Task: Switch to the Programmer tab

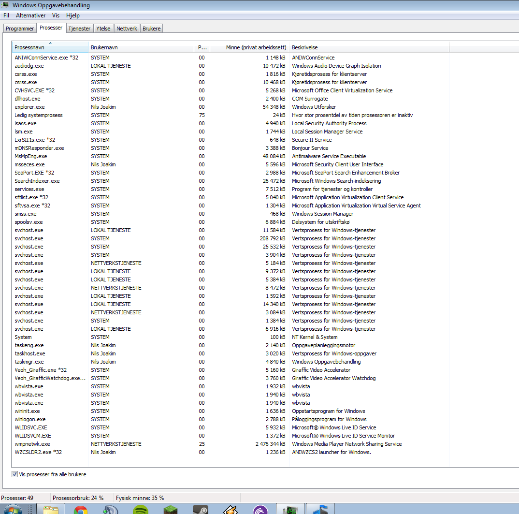Action: tap(20, 29)
